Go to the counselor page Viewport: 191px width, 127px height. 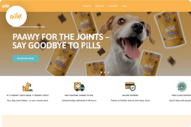pos(113,6)
